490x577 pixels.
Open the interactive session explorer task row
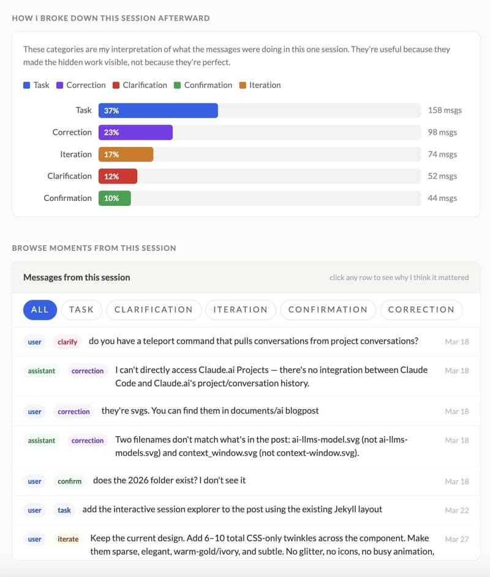pyautogui.click(x=232, y=510)
